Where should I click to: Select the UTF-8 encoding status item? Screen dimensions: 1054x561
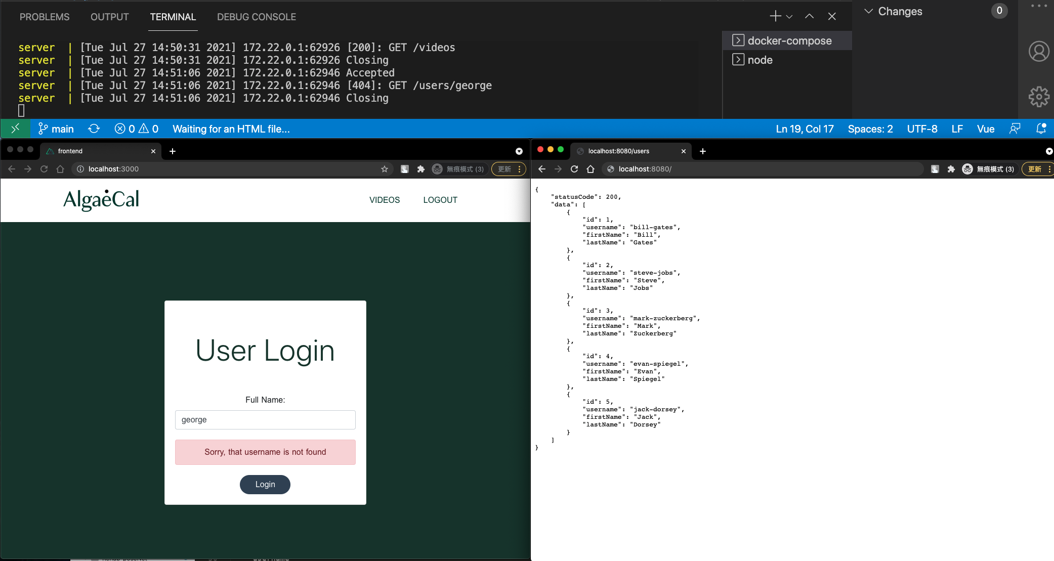click(922, 128)
